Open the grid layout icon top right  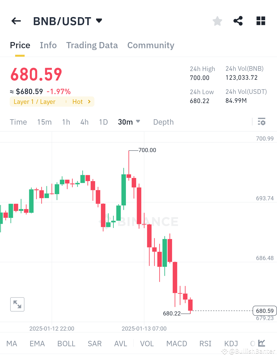261,21
